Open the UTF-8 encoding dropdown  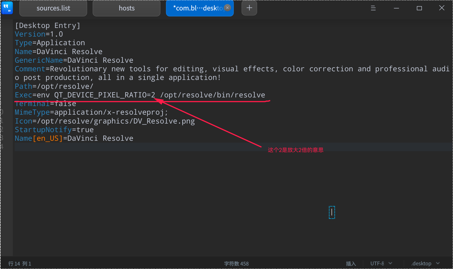tap(381, 264)
